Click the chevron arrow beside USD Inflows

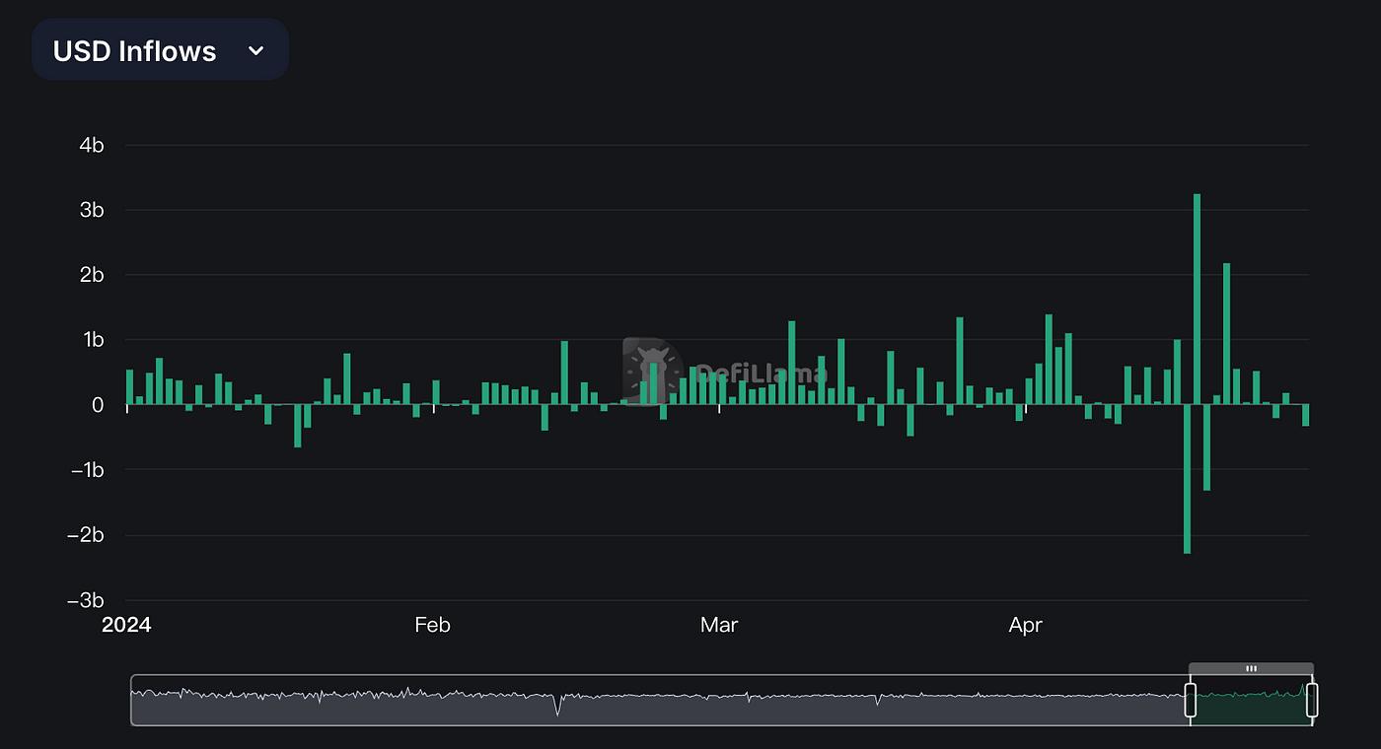(255, 50)
